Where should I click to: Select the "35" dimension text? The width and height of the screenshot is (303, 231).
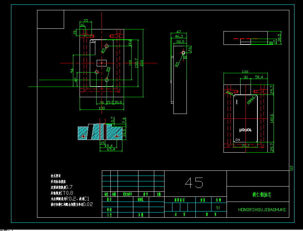(86, 20)
